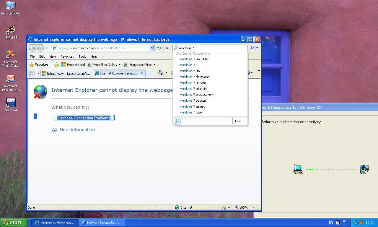Click Diagnose Connection Problems button
Screen dimensions: 378x227
tap(84, 118)
